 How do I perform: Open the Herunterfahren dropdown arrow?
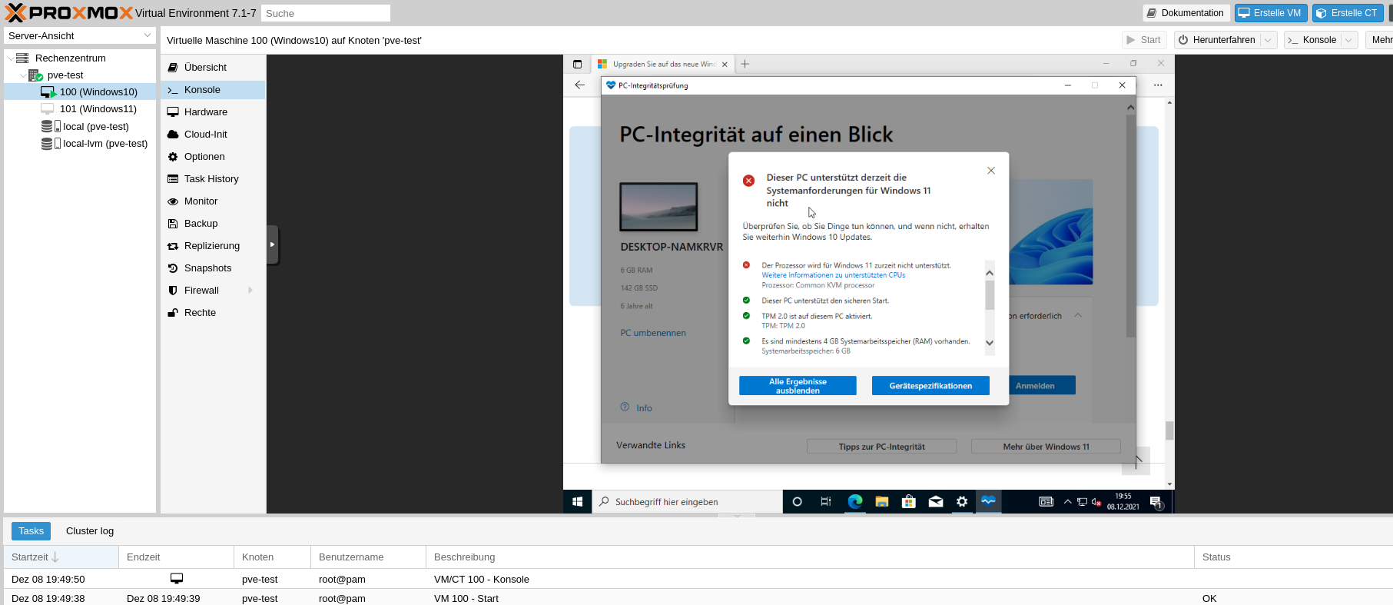[x=1269, y=40]
